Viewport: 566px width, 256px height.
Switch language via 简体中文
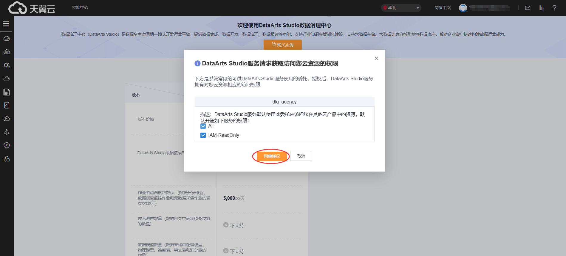[443, 8]
